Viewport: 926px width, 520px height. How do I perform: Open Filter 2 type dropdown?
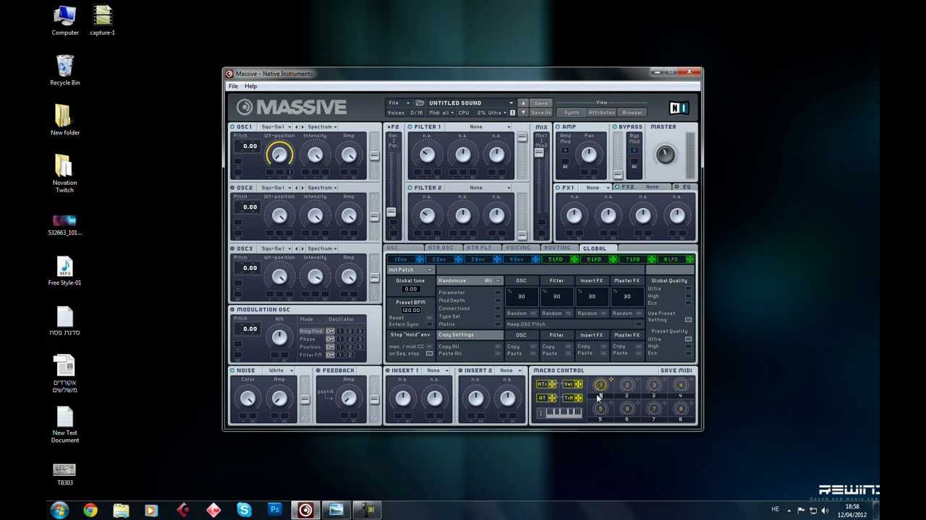(480, 188)
